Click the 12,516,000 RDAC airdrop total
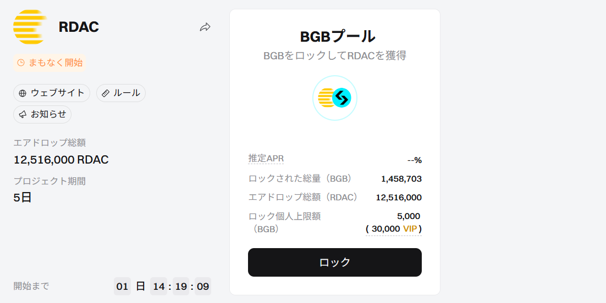The width and height of the screenshot is (606, 303). 61,160
